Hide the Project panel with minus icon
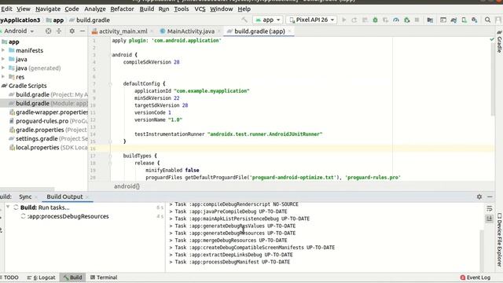 [x=83, y=31]
